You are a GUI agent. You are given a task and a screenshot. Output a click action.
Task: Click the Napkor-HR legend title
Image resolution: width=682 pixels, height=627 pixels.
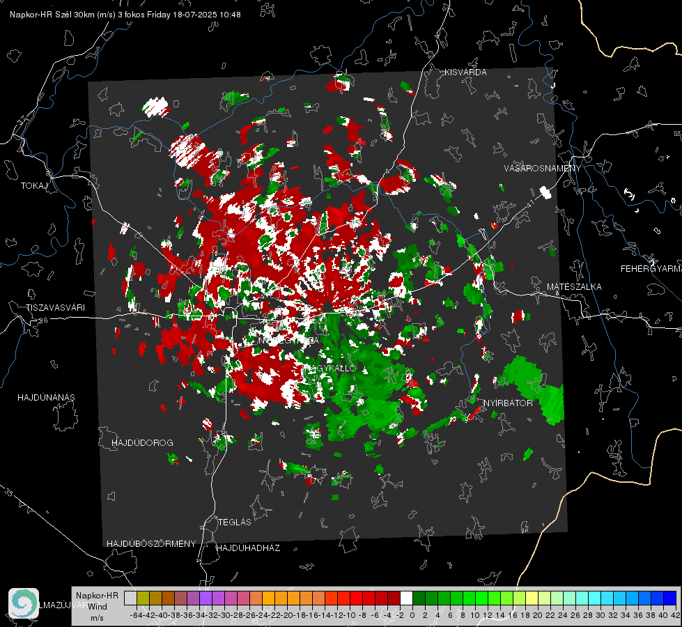click(x=97, y=596)
